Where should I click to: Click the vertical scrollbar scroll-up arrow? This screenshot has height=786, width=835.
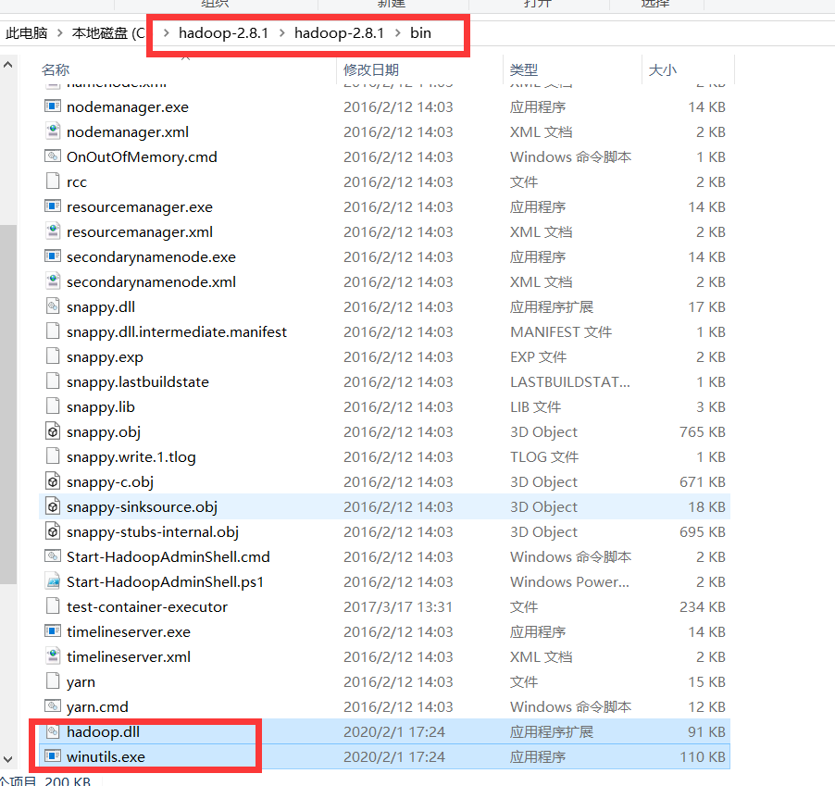tap(7, 63)
